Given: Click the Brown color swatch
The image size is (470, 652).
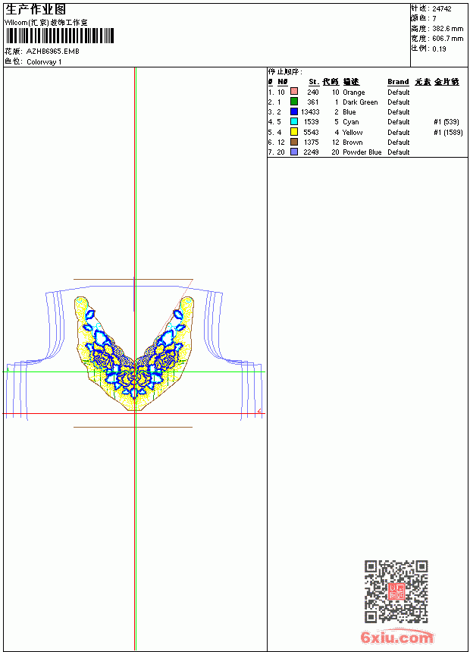Looking at the screenshot, I should tap(294, 142).
